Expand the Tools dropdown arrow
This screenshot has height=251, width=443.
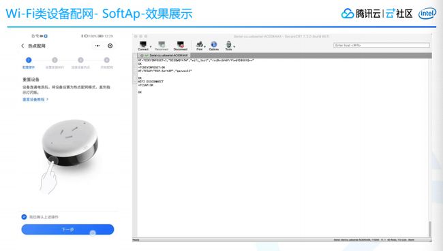pos(234,46)
